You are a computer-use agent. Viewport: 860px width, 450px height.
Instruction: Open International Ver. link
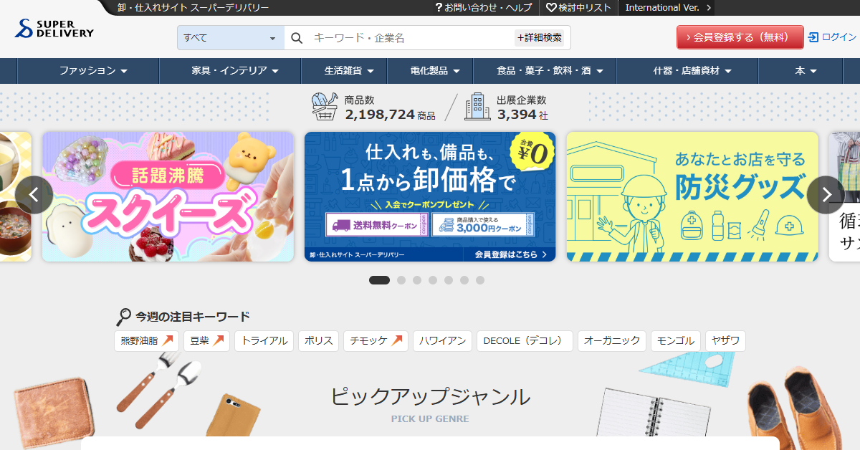667,8
